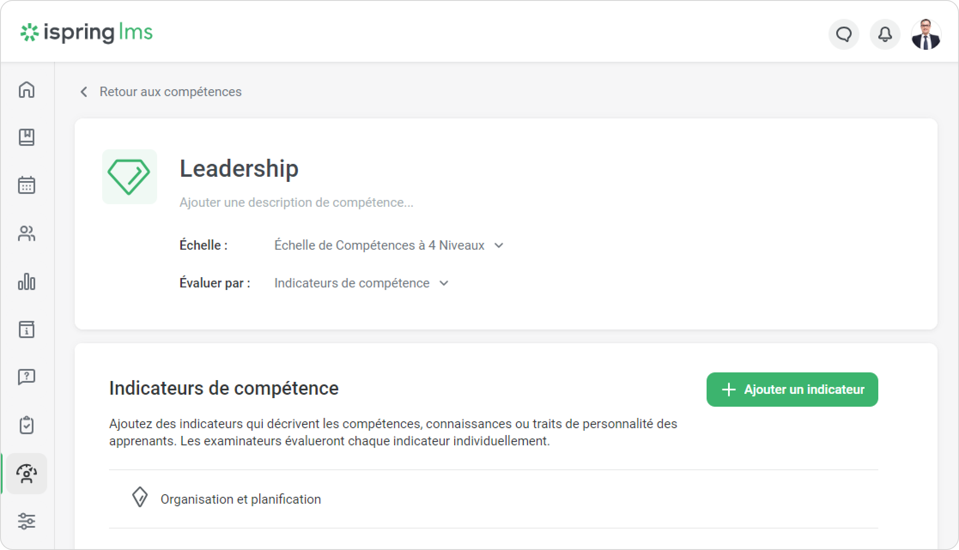Open the users icon in sidebar
959x550 pixels.
point(27,234)
